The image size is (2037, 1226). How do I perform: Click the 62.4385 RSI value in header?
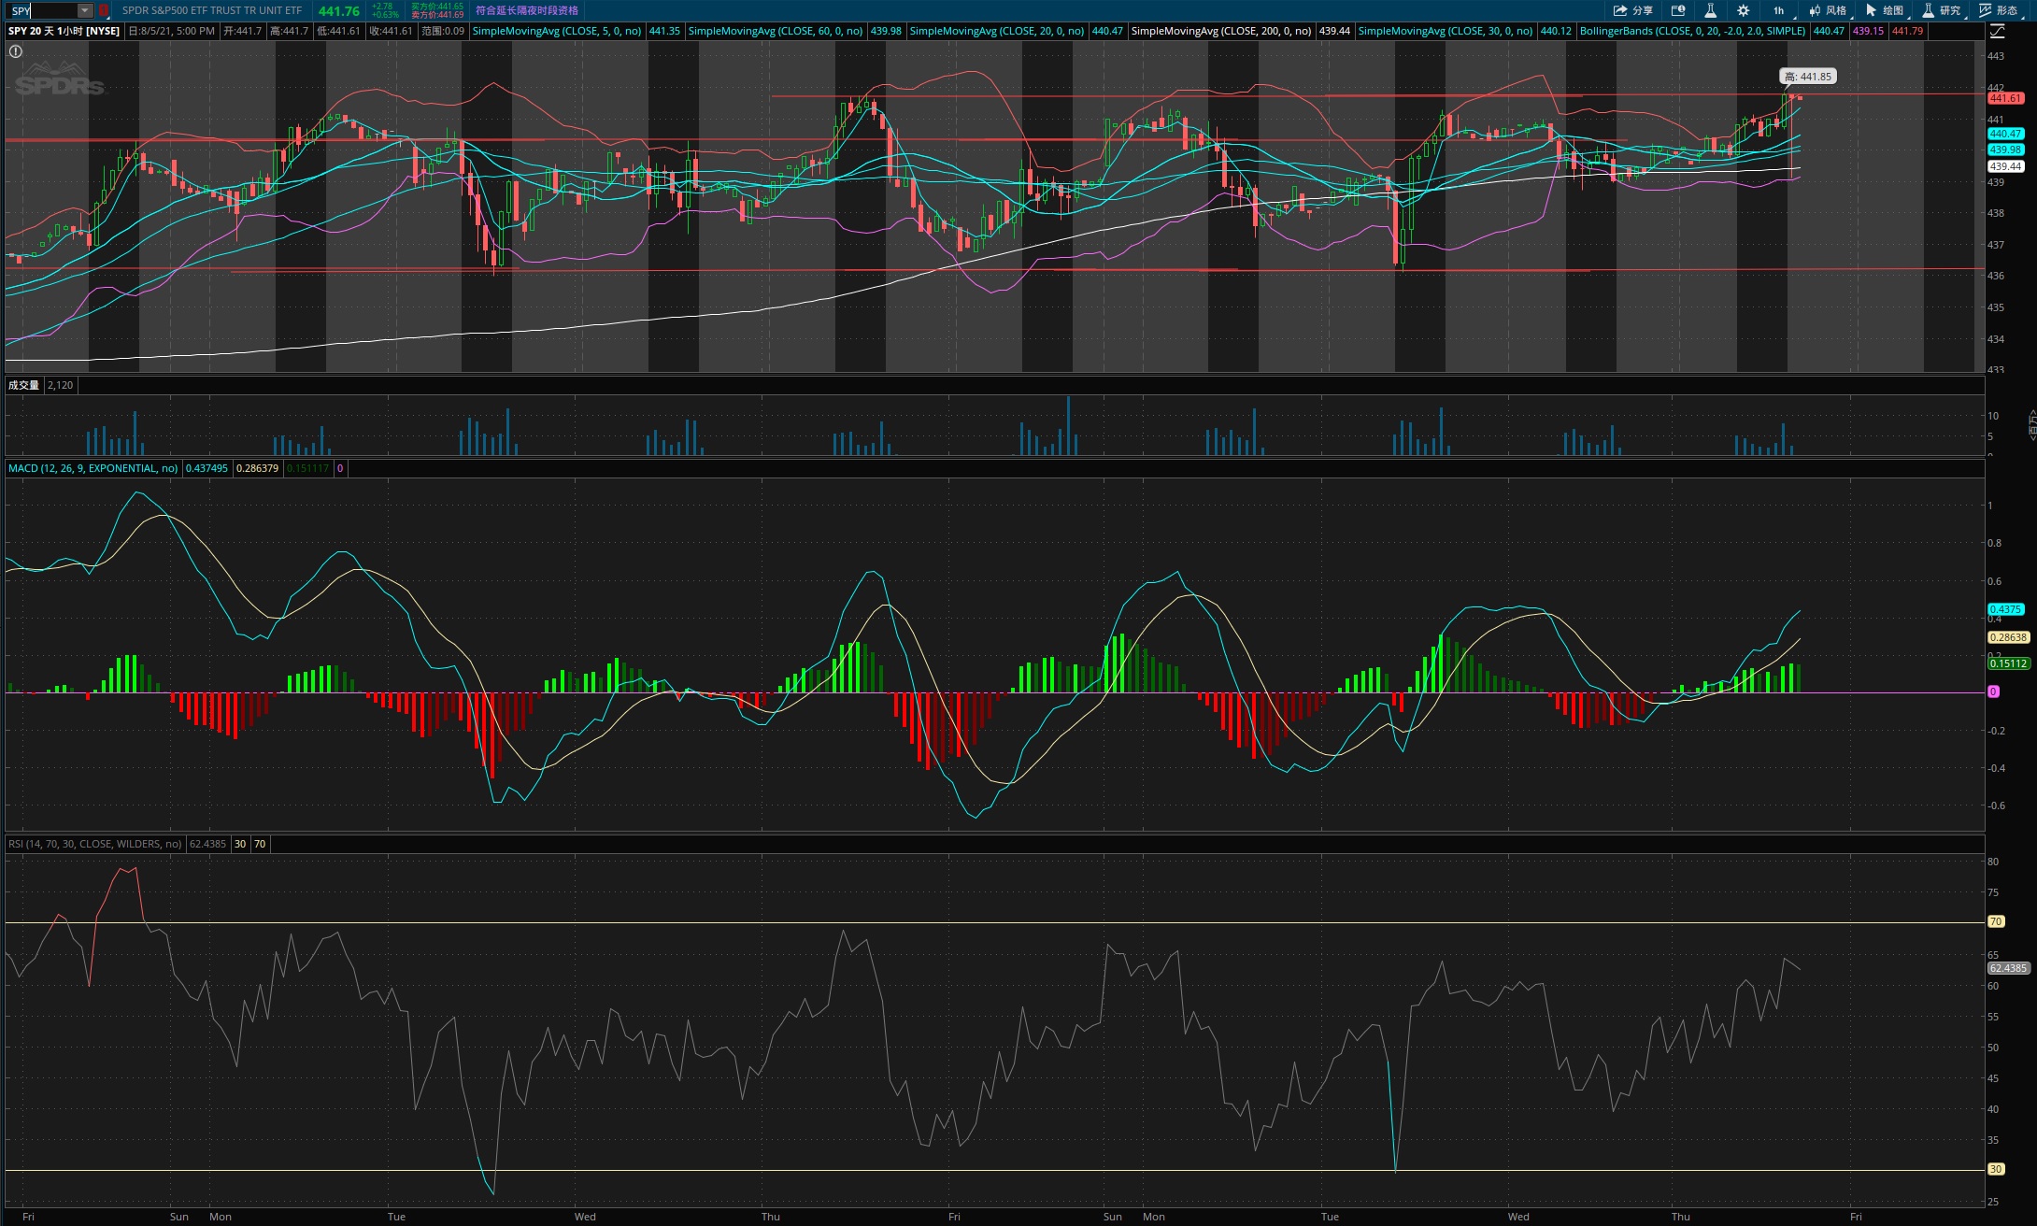click(207, 844)
